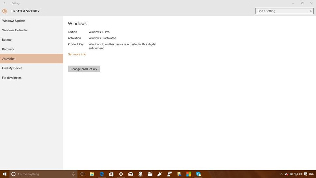Viewport: 316px width, 178px height.
Task: Open the four-color Microsoft logo taskbar app
Action: coord(189,174)
